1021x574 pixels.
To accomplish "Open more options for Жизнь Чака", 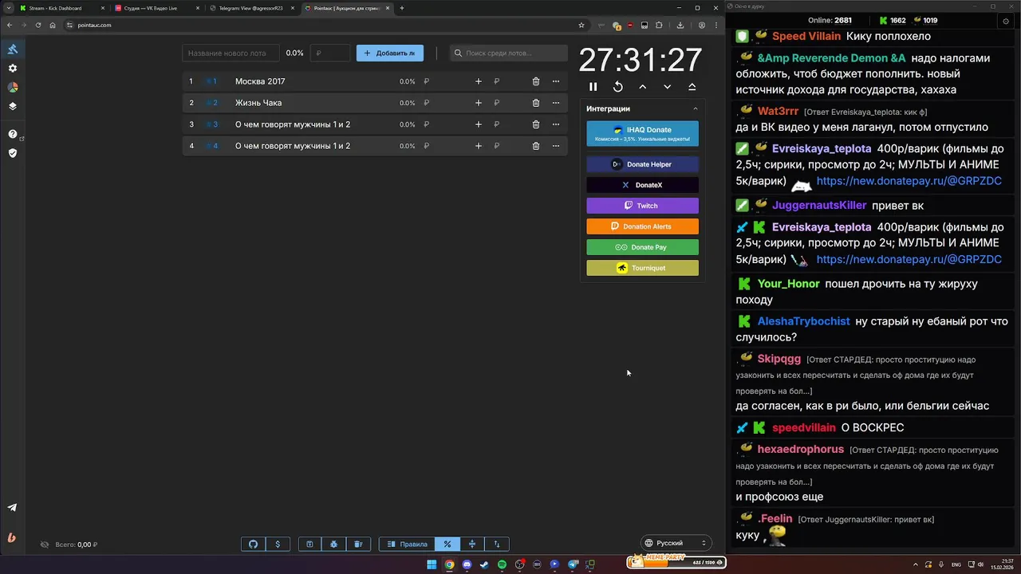I will [x=556, y=103].
